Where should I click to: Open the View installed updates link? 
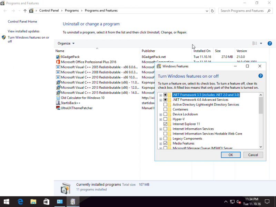(x=23, y=31)
